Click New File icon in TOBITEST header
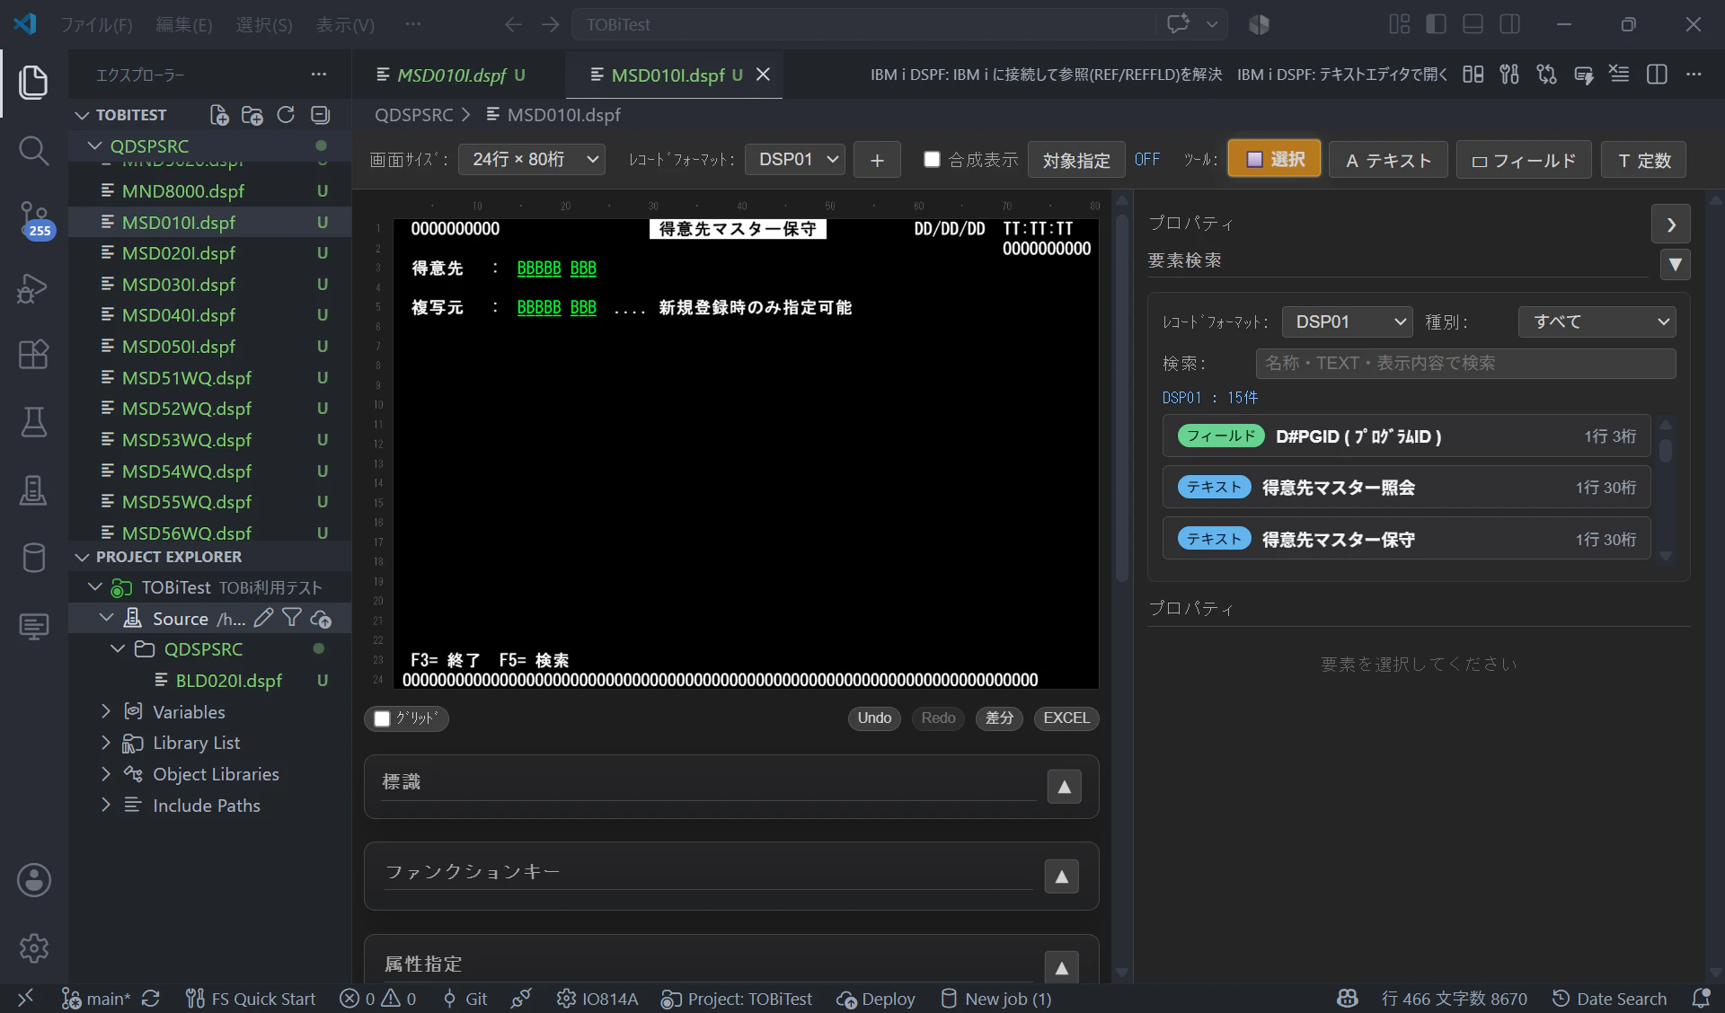 pyautogui.click(x=218, y=115)
